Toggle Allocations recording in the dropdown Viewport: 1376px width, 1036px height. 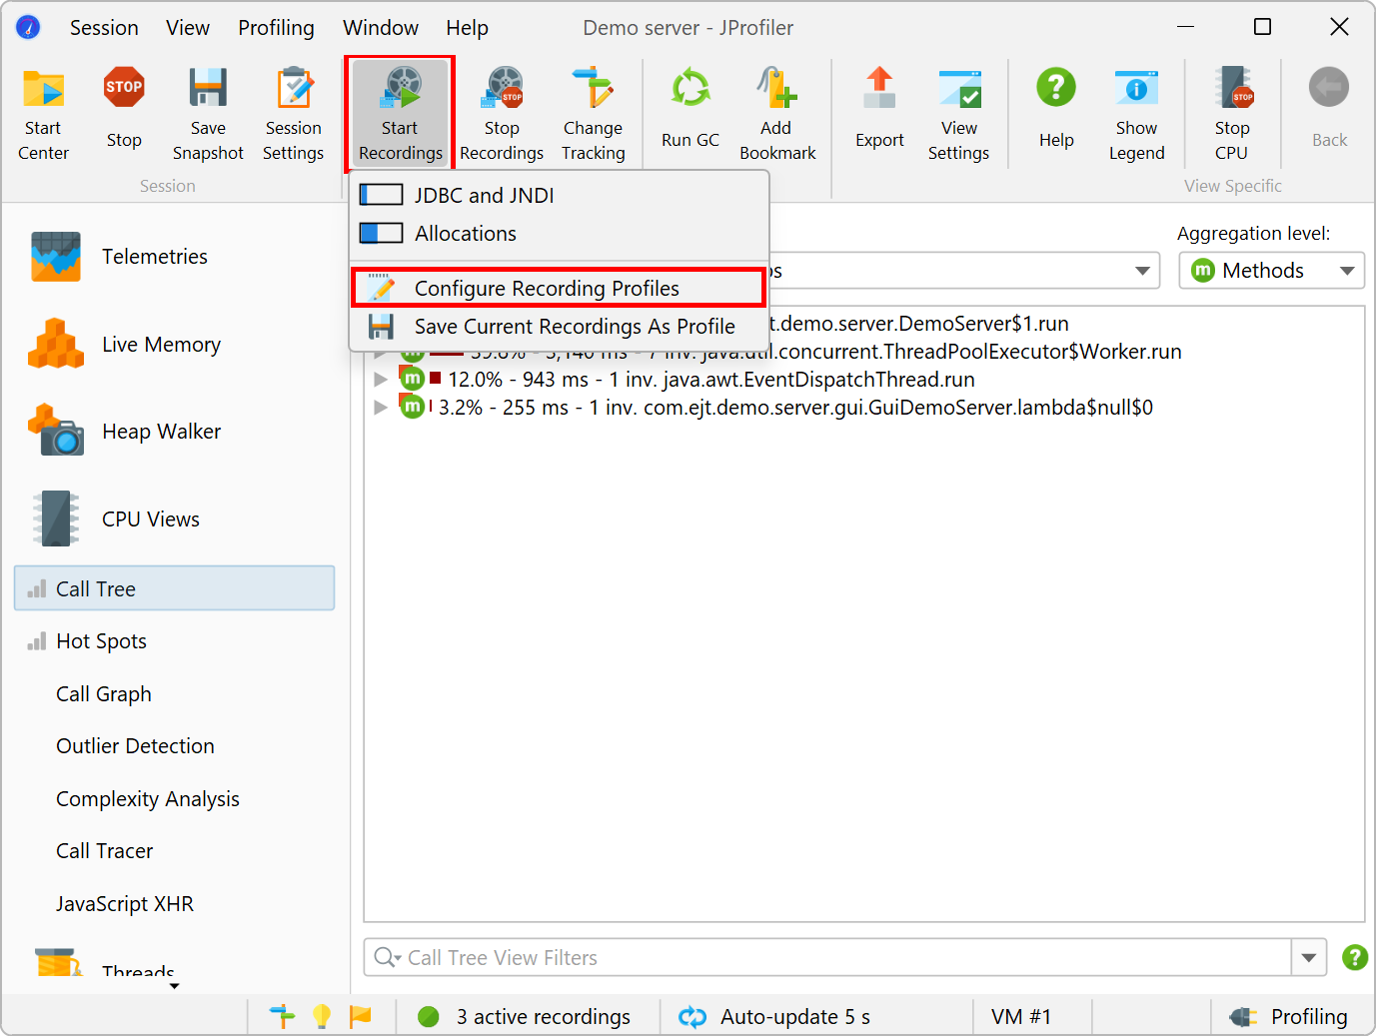(x=559, y=233)
